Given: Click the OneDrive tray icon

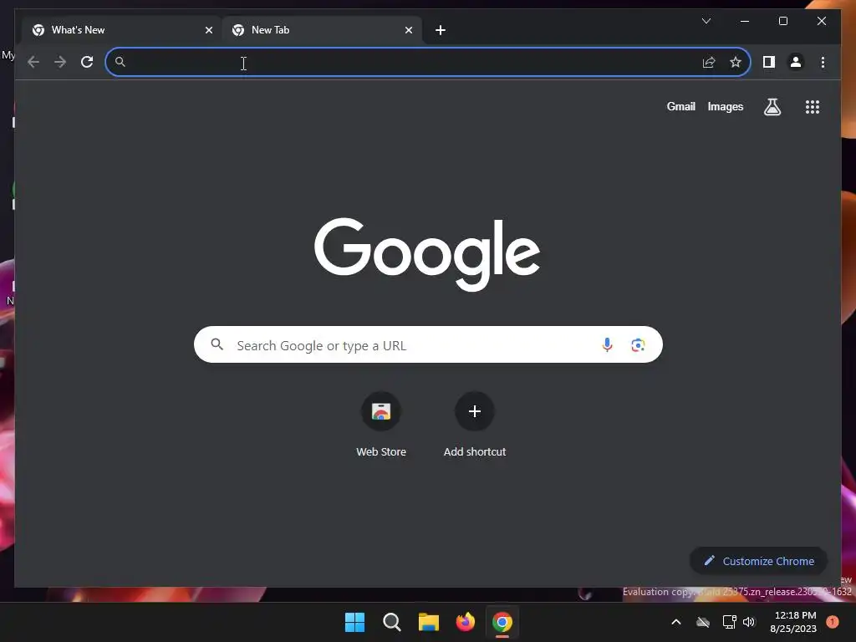Looking at the screenshot, I should pos(702,622).
